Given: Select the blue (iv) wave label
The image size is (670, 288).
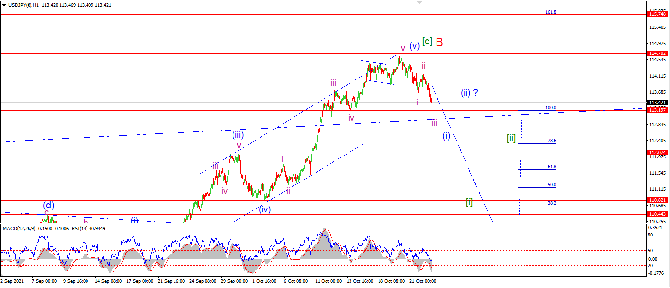Looking at the screenshot, I should point(265,209).
